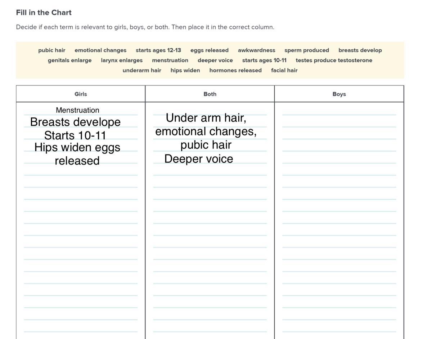Select 'Deeper voice' in Both column
432x339 pixels.
pos(199,159)
